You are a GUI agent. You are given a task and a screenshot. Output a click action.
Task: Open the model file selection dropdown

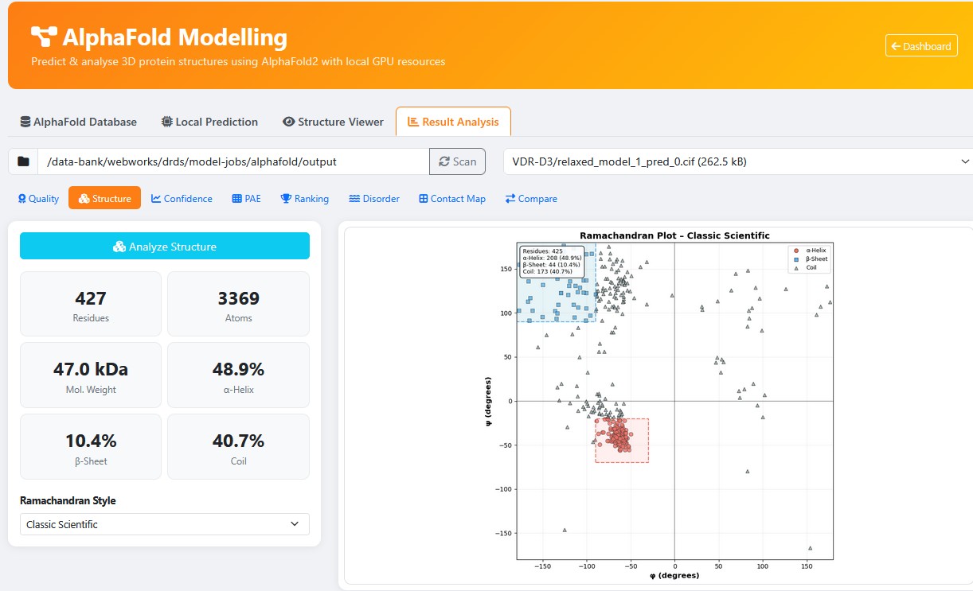(x=738, y=161)
